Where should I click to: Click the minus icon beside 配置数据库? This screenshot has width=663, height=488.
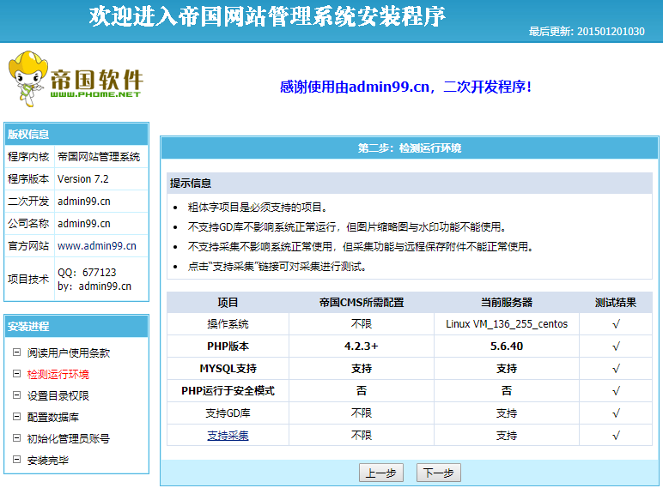pyautogui.click(x=16, y=417)
